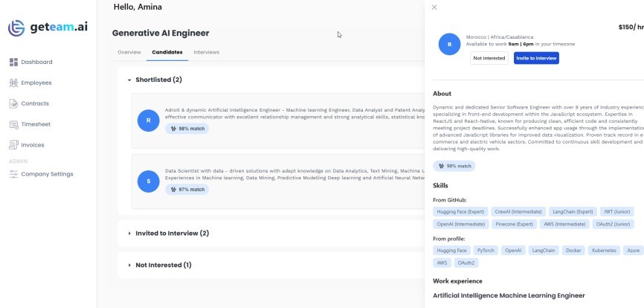Click the 98% match badge in Shortlisted list
This screenshot has width=644, height=308.
click(x=187, y=129)
